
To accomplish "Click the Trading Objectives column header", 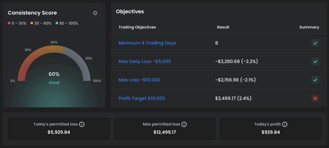I will (137, 27).
